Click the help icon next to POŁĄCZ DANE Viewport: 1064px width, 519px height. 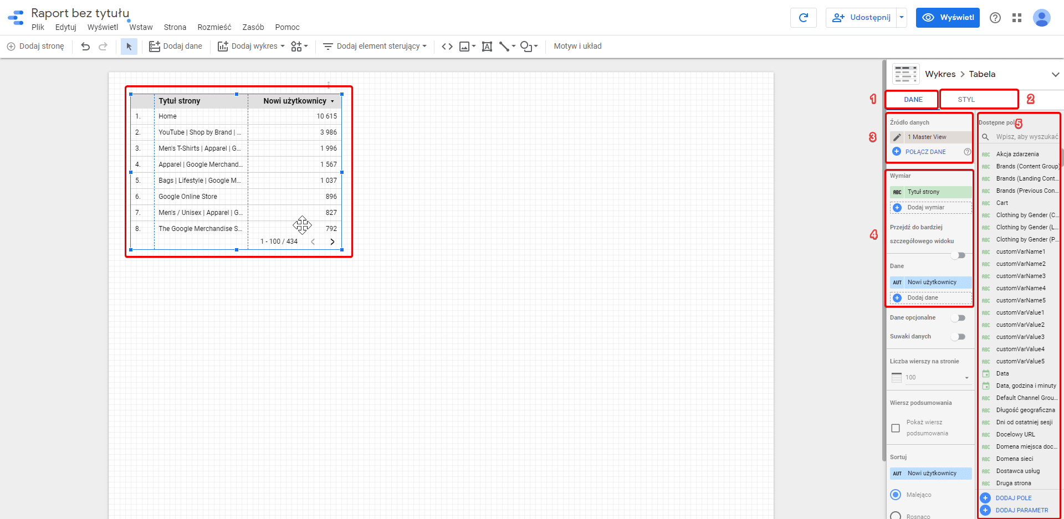pyautogui.click(x=968, y=152)
